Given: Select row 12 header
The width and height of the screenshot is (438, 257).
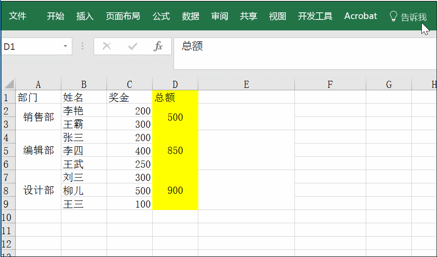Looking at the screenshot, I should click(x=9, y=244).
